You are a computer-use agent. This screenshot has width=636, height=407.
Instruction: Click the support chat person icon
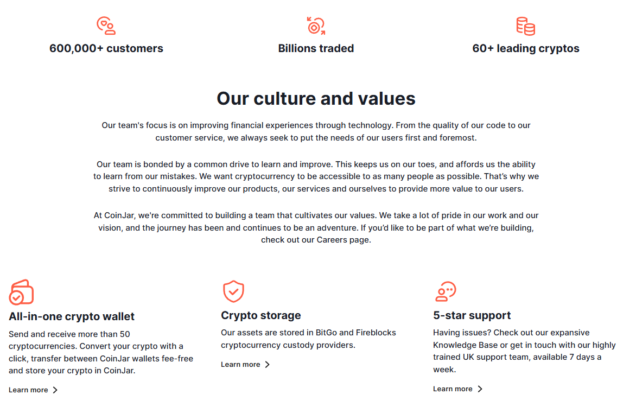[446, 291]
